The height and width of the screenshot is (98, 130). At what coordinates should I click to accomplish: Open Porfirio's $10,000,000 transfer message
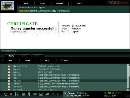tap(58, 84)
